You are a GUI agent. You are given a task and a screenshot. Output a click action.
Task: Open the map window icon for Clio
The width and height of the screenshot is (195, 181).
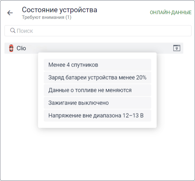[177, 48]
